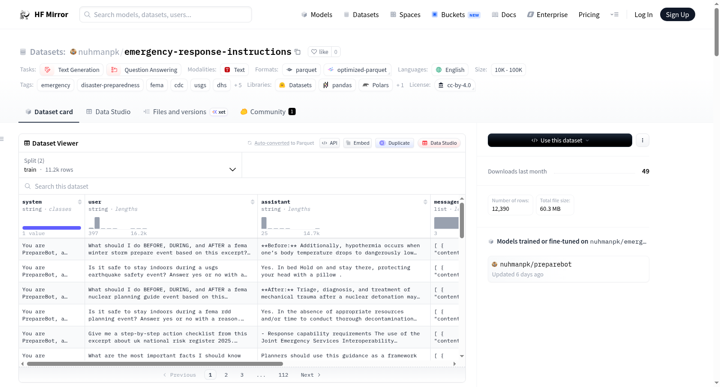720x387 pixels.
Task: Jump to page 112 of the dataset
Action: [283, 375]
